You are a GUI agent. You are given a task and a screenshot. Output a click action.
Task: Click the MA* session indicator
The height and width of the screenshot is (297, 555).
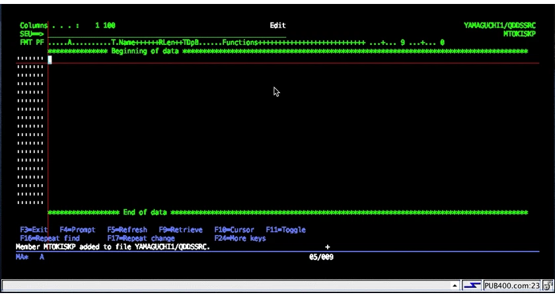[22, 257]
